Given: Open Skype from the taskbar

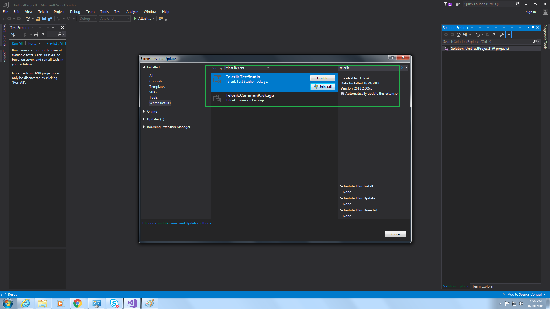Looking at the screenshot, I should 114,303.
